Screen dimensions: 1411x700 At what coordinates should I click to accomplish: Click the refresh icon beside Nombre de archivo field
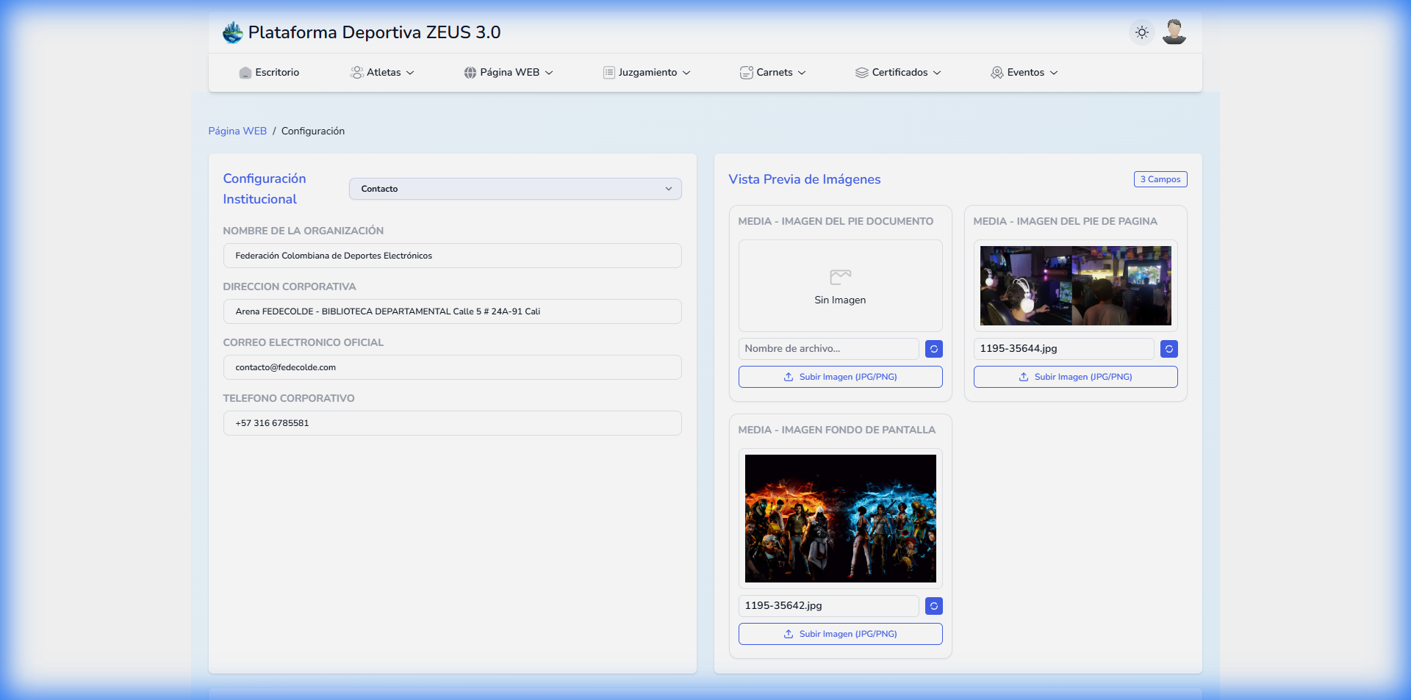pos(933,349)
